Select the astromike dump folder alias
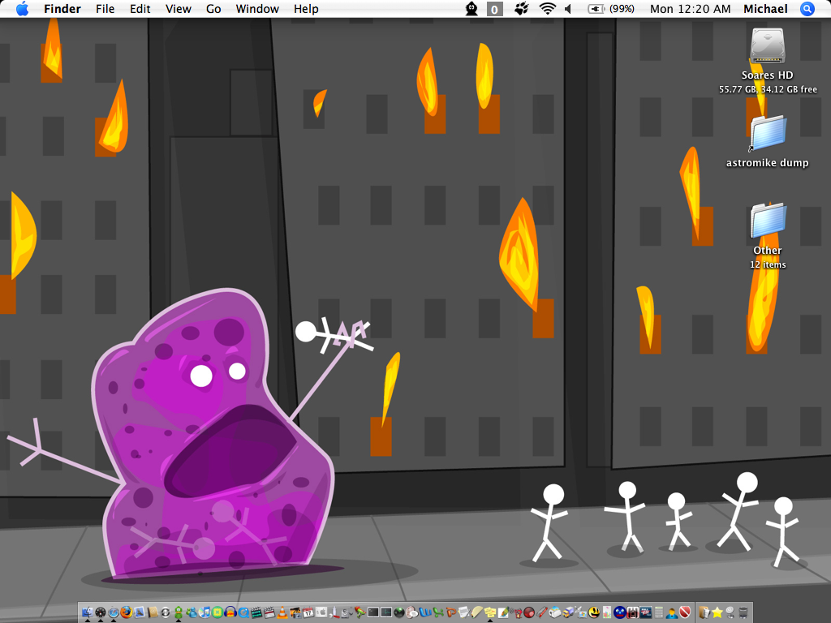831x623 pixels. pos(768,134)
